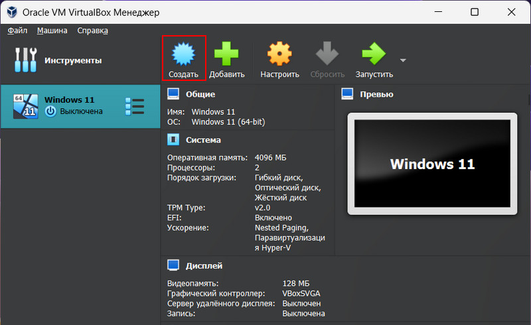
Task: Click the Система section header link
Action: (203, 140)
